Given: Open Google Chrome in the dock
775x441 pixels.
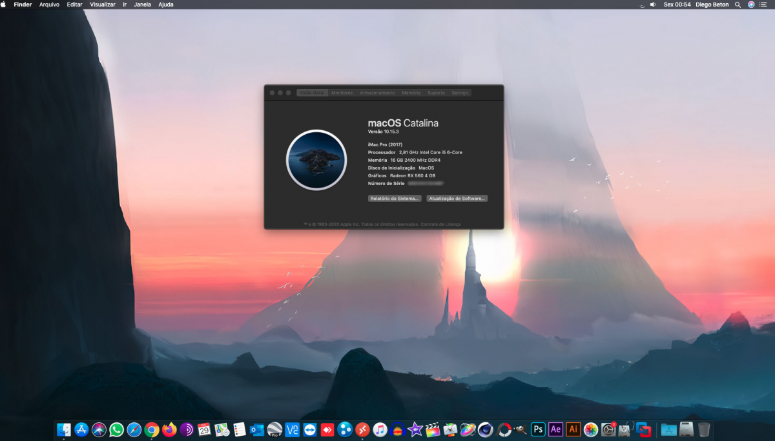Looking at the screenshot, I should pos(152,429).
